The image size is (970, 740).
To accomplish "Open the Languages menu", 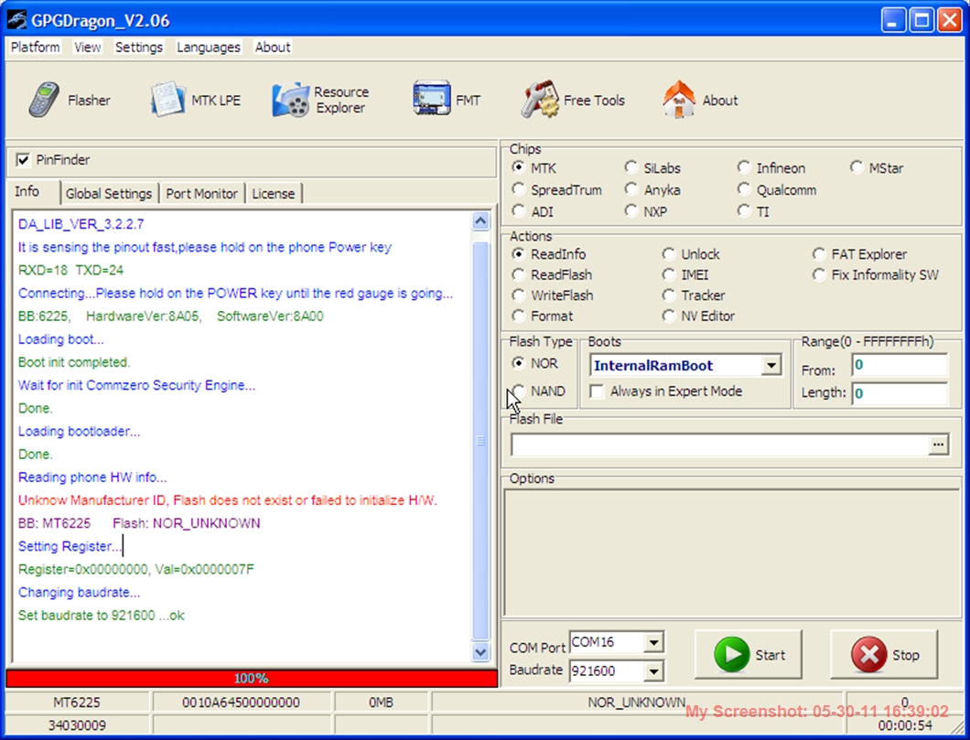I will (x=209, y=47).
